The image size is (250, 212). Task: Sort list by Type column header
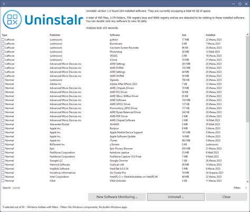(5, 35)
